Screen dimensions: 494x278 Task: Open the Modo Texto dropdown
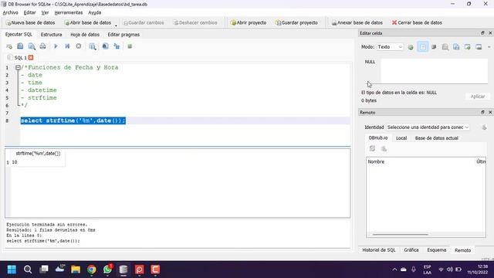click(x=390, y=47)
